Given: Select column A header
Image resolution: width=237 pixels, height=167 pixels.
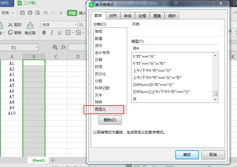Looking at the screenshot, I should tap(12, 57).
